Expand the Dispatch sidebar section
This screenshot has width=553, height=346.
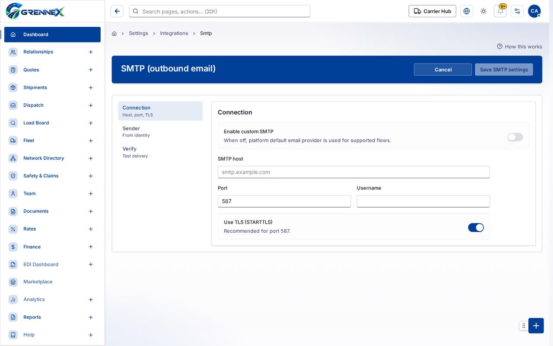(x=91, y=105)
